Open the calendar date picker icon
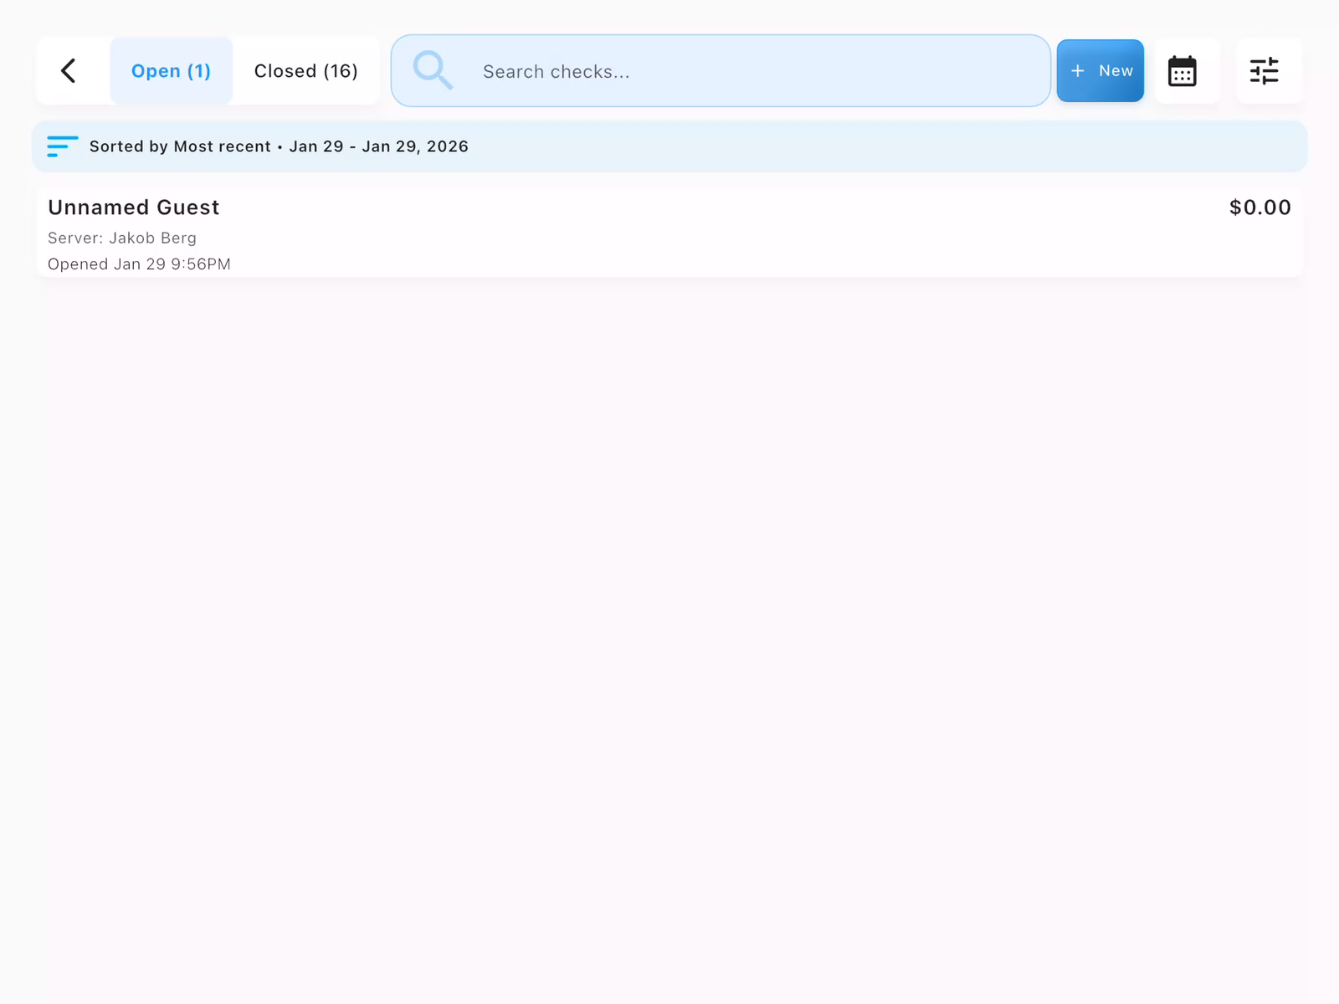Image resolution: width=1339 pixels, height=1004 pixels. [1182, 71]
